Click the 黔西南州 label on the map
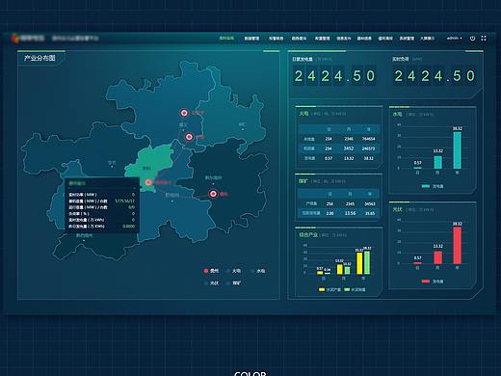501x376 pixels. pos(84,235)
